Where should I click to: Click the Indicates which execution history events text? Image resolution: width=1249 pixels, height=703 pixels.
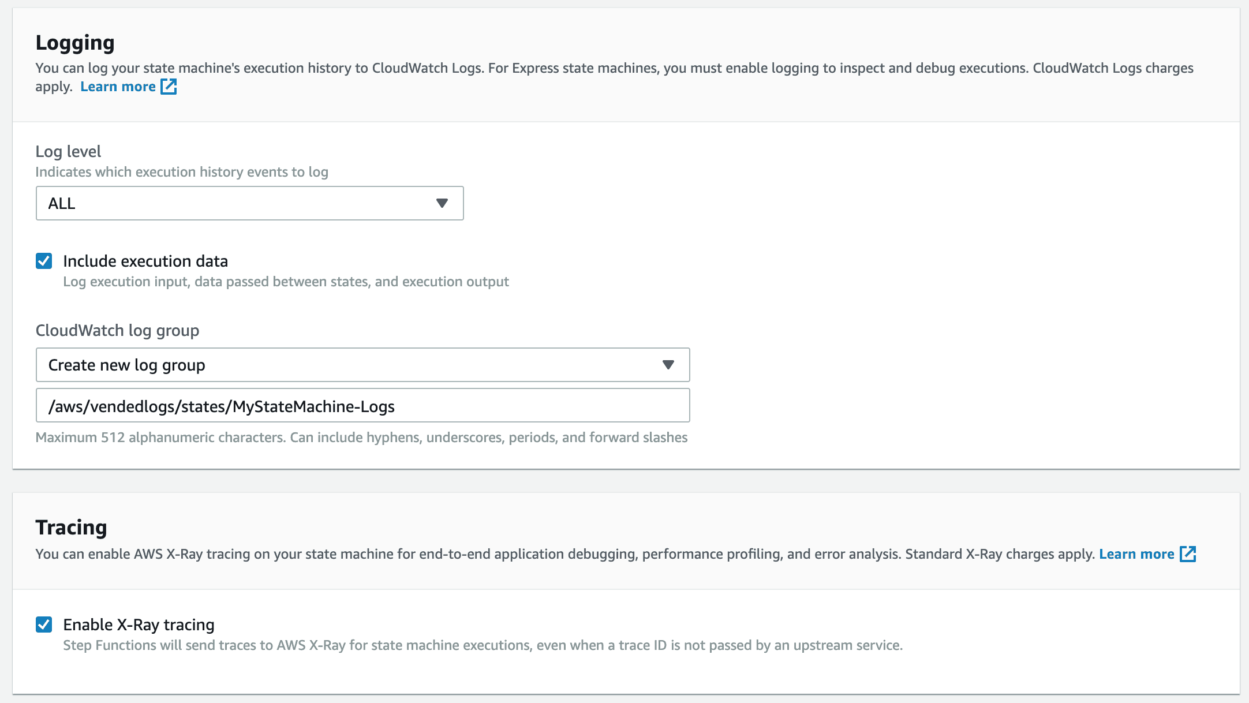(x=182, y=172)
